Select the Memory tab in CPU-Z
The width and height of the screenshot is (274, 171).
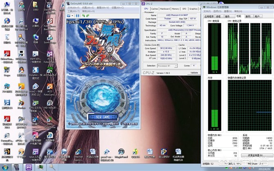[175, 9]
